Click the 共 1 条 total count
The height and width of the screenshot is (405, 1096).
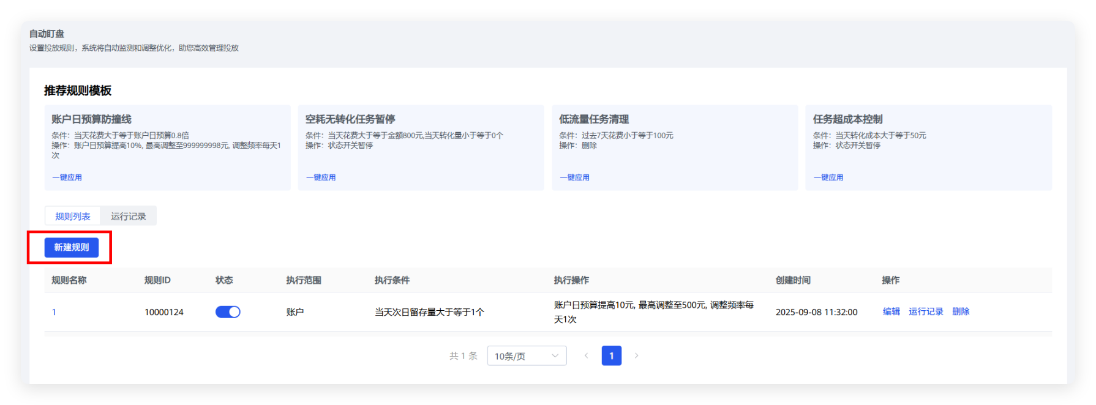click(464, 355)
